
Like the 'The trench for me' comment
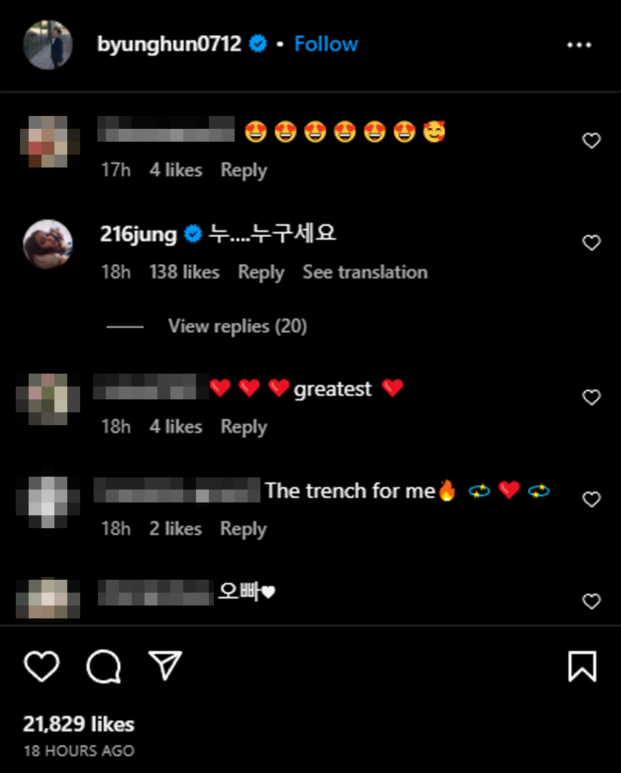click(592, 500)
